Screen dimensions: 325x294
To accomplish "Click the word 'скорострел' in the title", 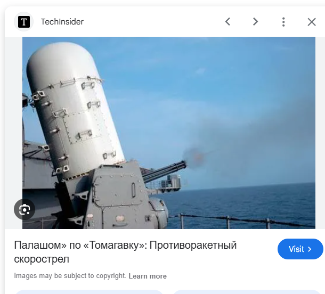I will tap(42, 259).
